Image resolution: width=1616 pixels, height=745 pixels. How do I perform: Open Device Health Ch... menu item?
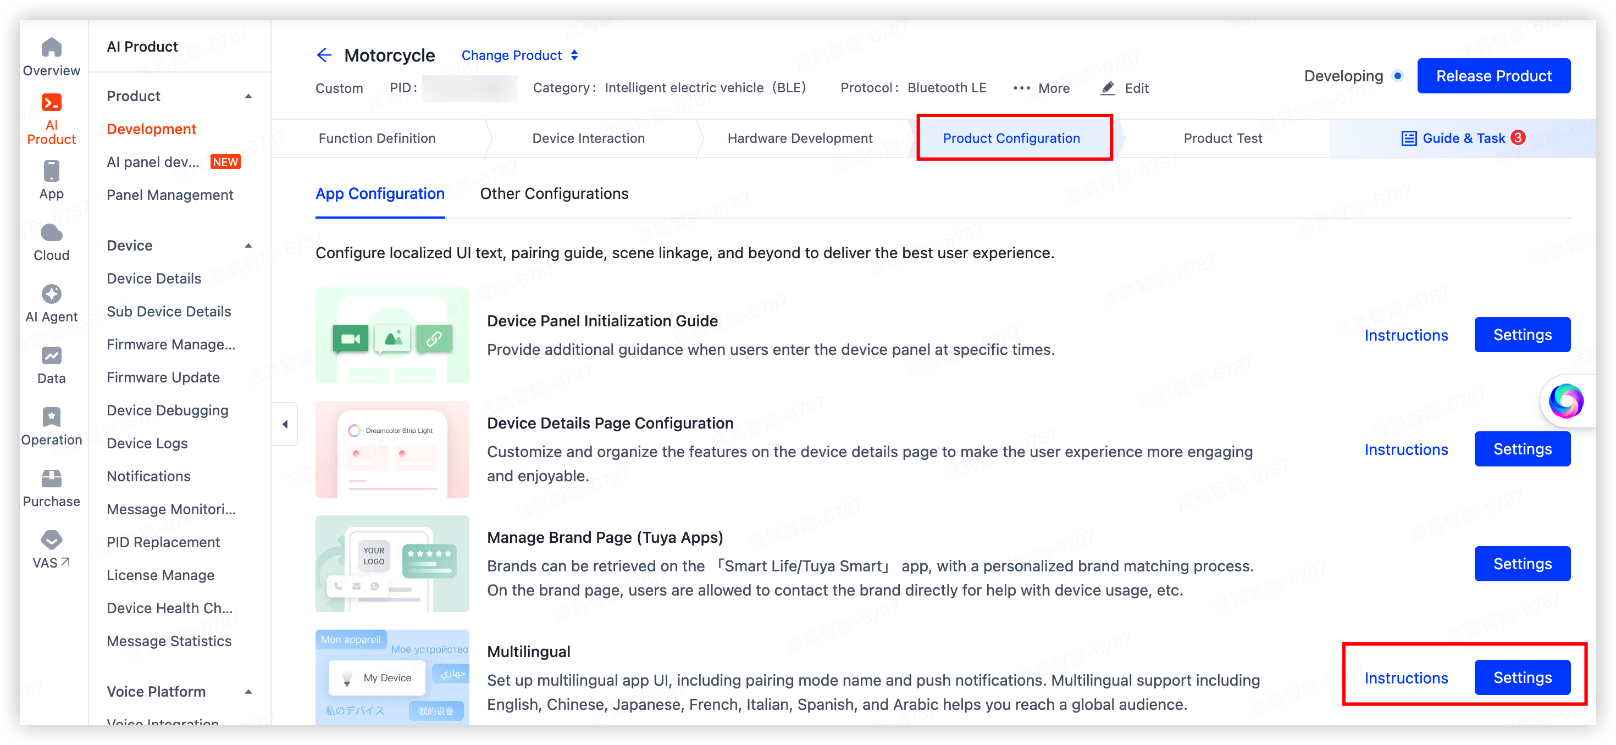click(x=169, y=608)
